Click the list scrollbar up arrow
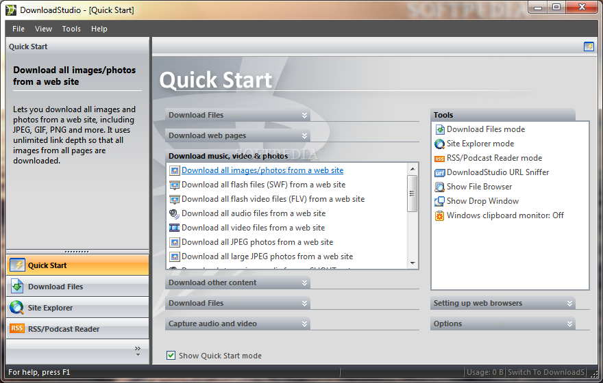Image resolution: width=603 pixels, height=383 pixels. click(x=413, y=169)
